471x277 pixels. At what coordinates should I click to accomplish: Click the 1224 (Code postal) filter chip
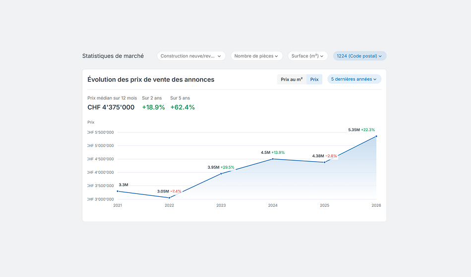(359, 56)
